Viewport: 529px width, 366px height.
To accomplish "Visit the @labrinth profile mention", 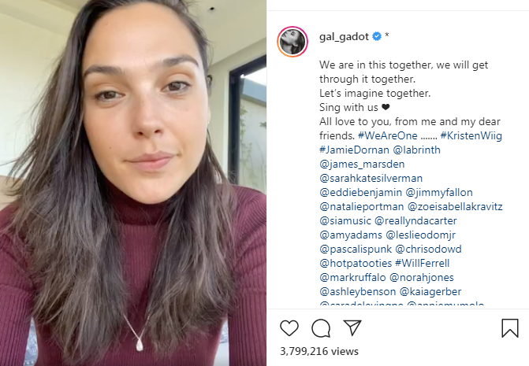I will coord(416,150).
